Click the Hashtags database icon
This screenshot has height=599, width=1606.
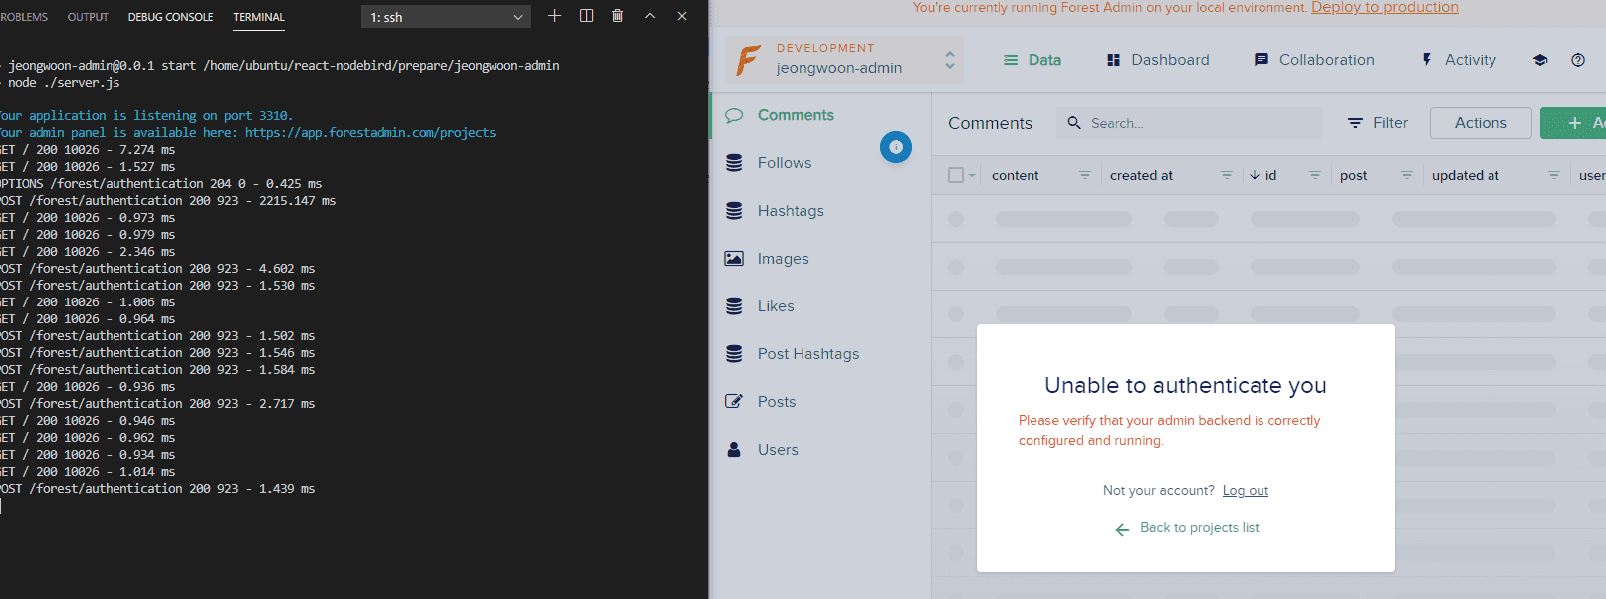point(734,211)
